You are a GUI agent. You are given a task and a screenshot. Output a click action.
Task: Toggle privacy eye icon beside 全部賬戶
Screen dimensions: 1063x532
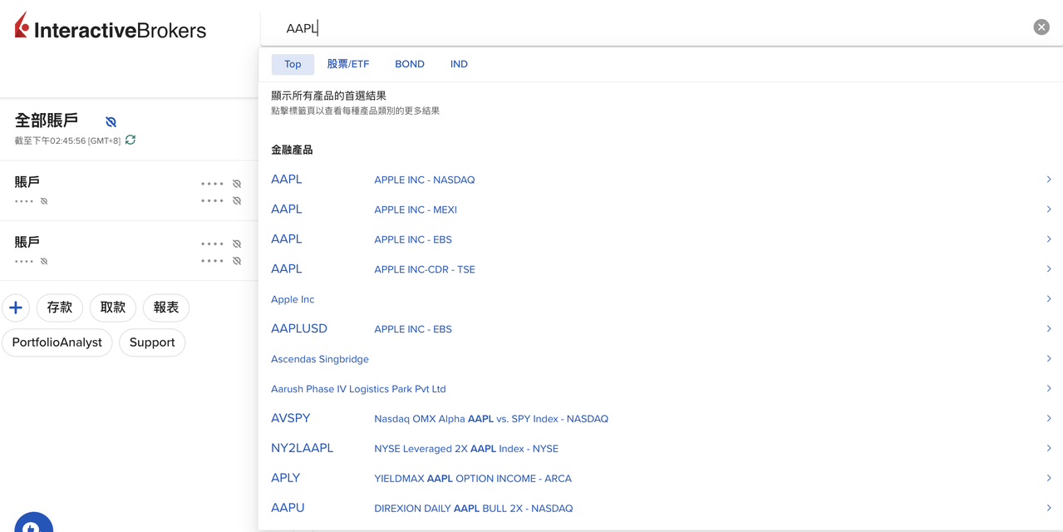pos(111,121)
